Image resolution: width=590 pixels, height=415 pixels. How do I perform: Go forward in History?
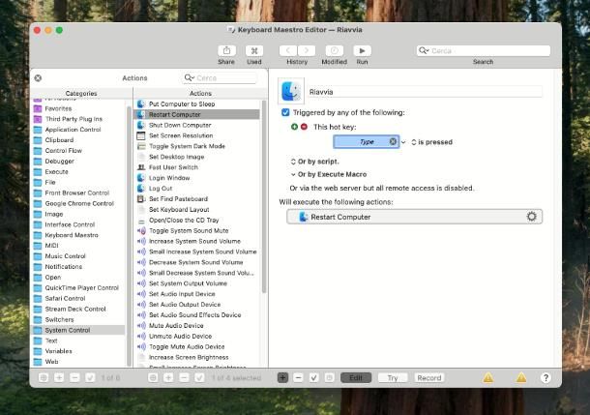(307, 50)
